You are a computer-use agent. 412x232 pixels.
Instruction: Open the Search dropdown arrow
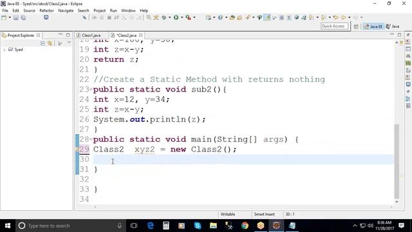(x=253, y=17)
